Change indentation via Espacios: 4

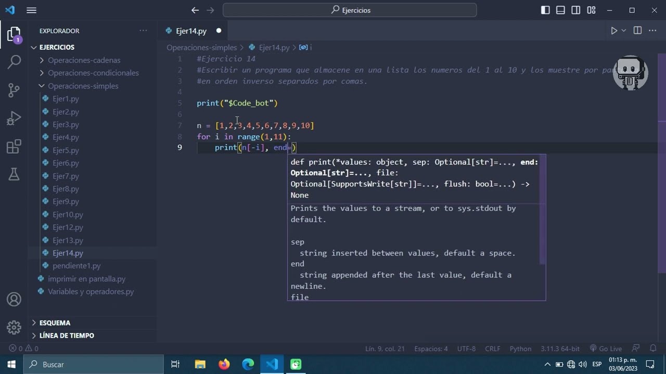431,349
